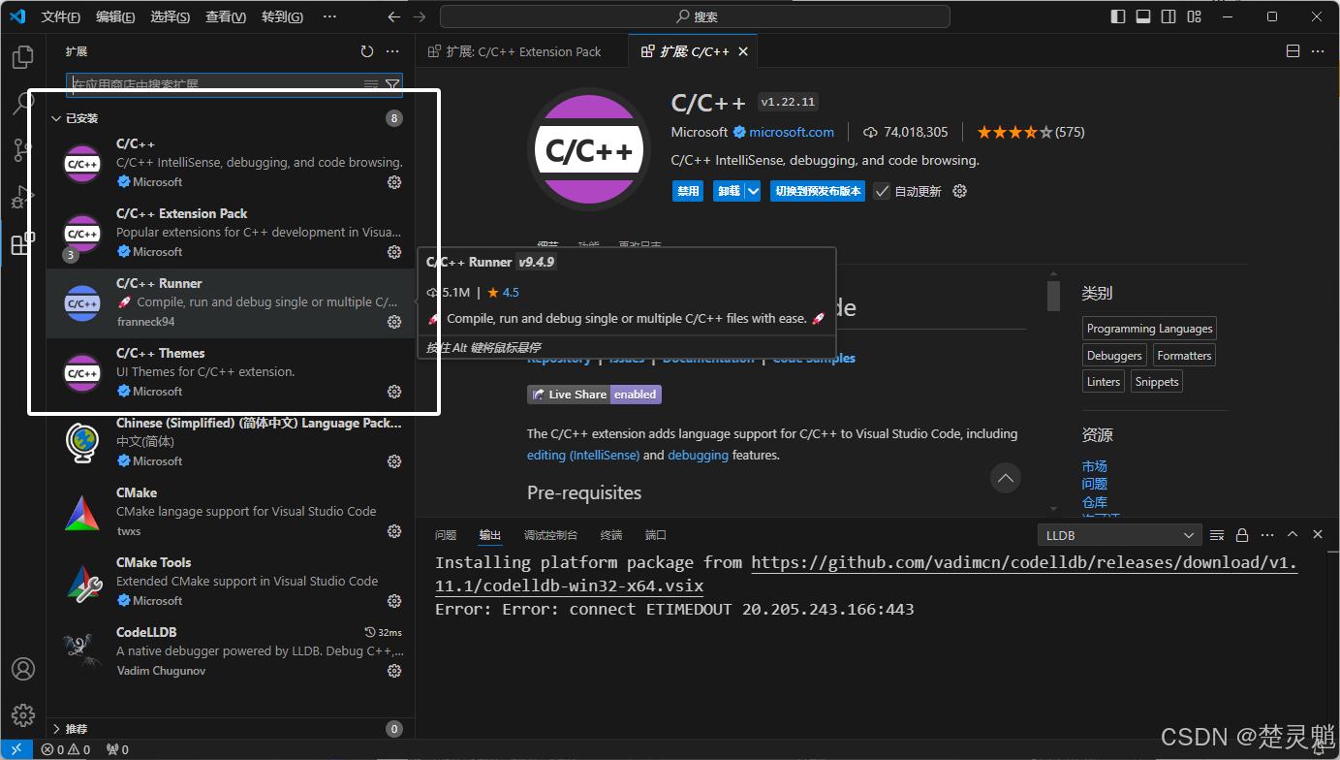Open the extensions view more actions menu
Screen dimensions: 1340x760
pyautogui.click(x=392, y=51)
